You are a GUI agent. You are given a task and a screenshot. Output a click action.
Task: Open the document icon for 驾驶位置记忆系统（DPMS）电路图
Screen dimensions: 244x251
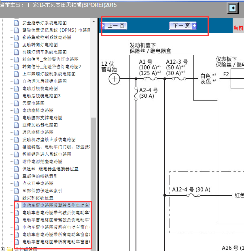[17, 30]
